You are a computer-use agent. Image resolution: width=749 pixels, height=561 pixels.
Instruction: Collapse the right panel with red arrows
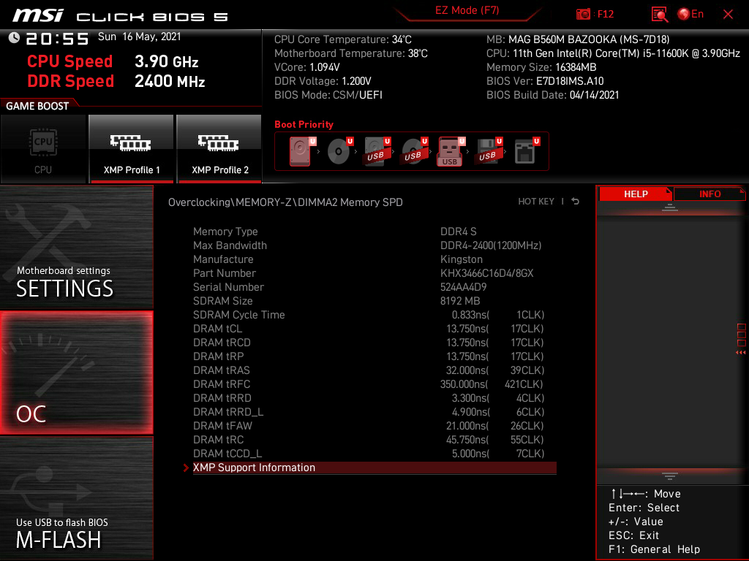coord(740,353)
